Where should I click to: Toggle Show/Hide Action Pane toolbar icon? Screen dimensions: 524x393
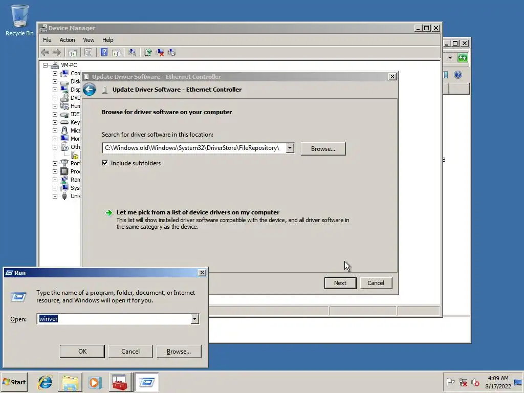click(116, 53)
